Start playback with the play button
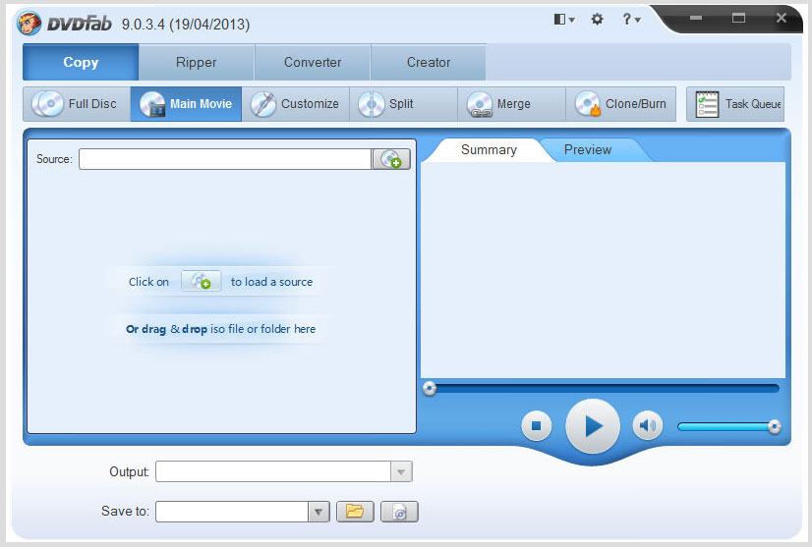The image size is (812, 547). click(x=593, y=426)
